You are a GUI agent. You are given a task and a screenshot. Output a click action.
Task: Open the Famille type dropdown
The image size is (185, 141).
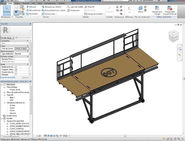(8, 38)
